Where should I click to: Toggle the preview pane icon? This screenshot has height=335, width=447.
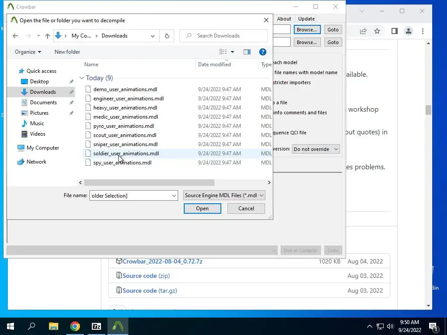[x=247, y=52]
